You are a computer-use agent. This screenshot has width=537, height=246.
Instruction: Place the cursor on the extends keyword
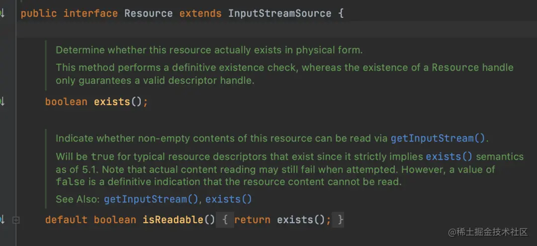200,14
